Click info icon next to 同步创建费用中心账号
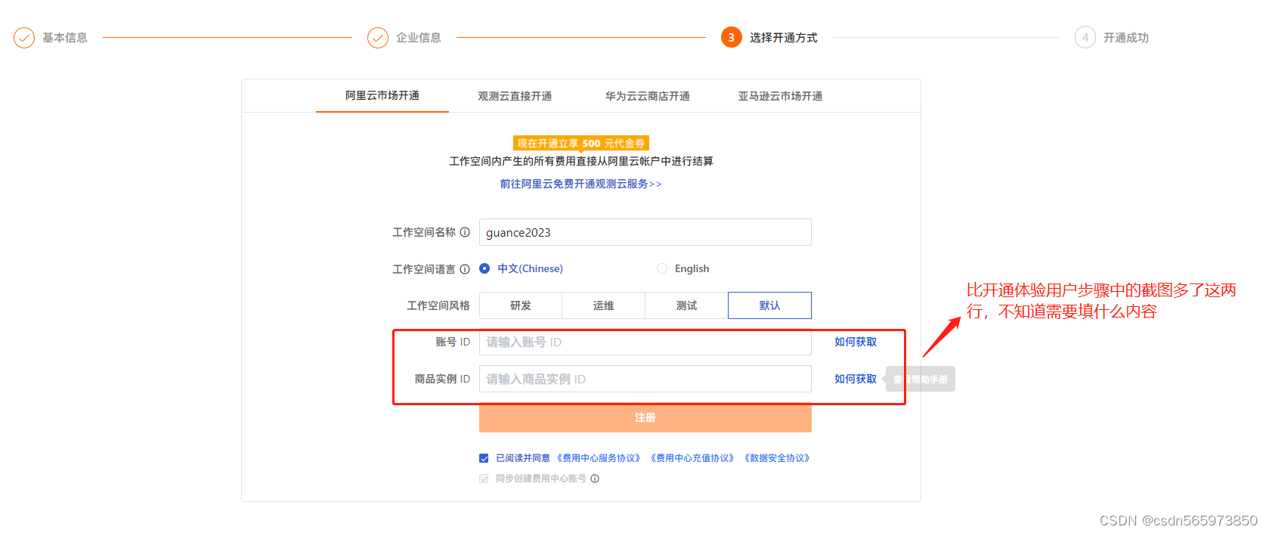The height and width of the screenshot is (533, 1269). click(x=595, y=479)
